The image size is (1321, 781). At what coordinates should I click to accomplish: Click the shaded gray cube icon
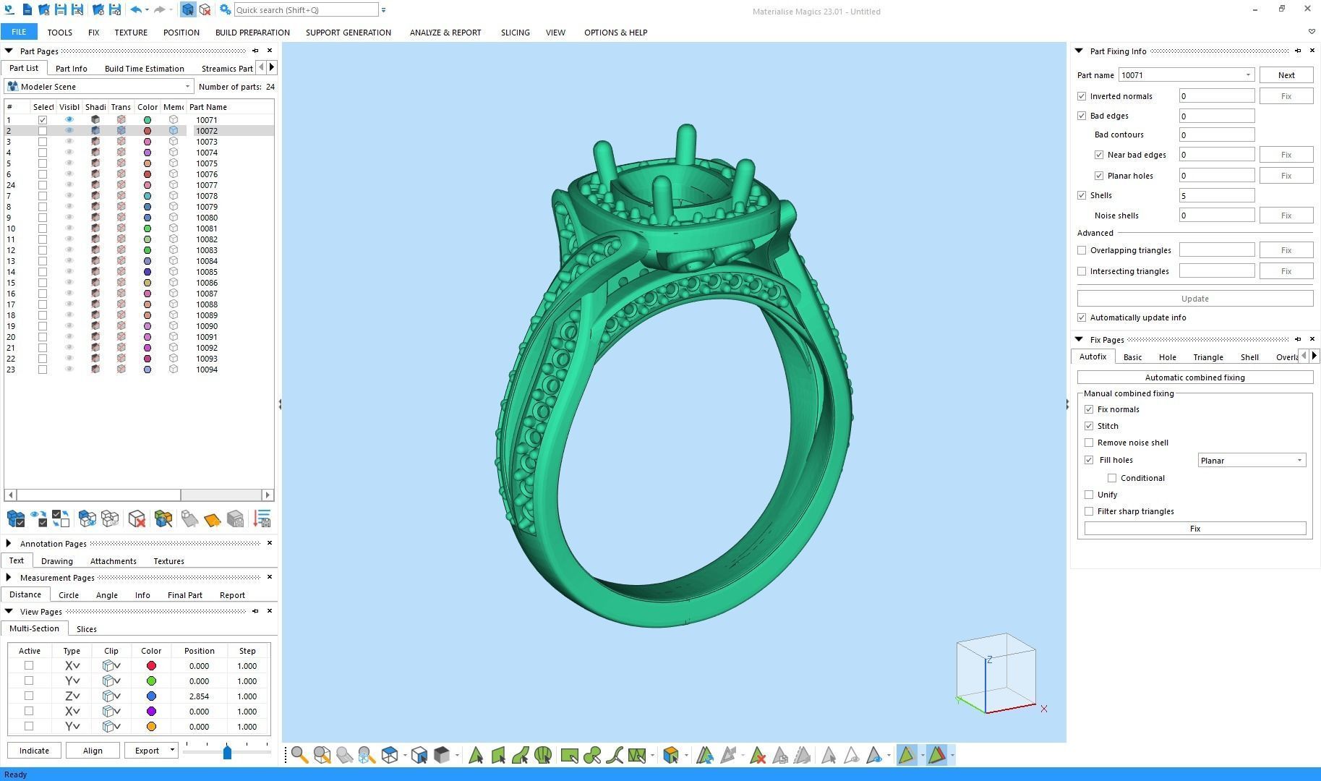click(x=442, y=756)
